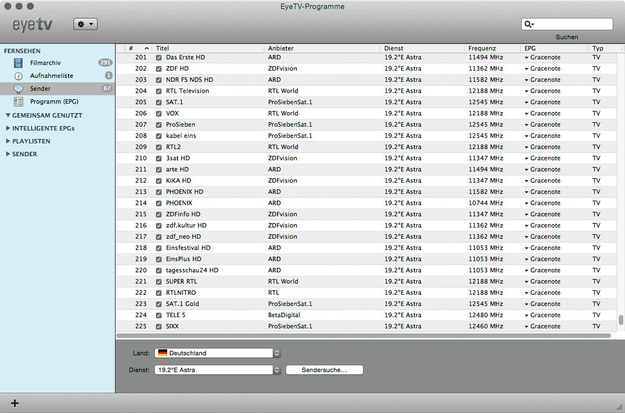Click the BetaDigital provider cell
The height and width of the screenshot is (413, 625).
pos(284,315)
